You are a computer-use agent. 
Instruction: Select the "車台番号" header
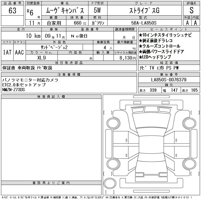[x=169, y=74]
